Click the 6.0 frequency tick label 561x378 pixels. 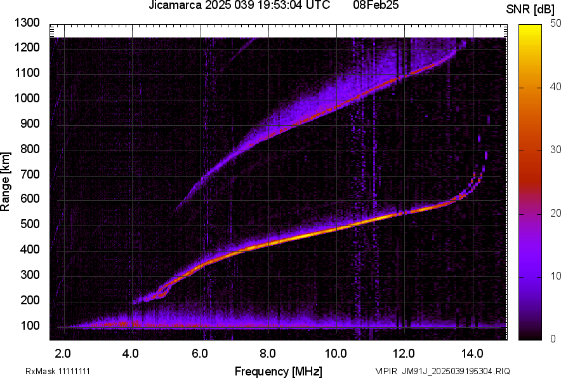[200, 354]
